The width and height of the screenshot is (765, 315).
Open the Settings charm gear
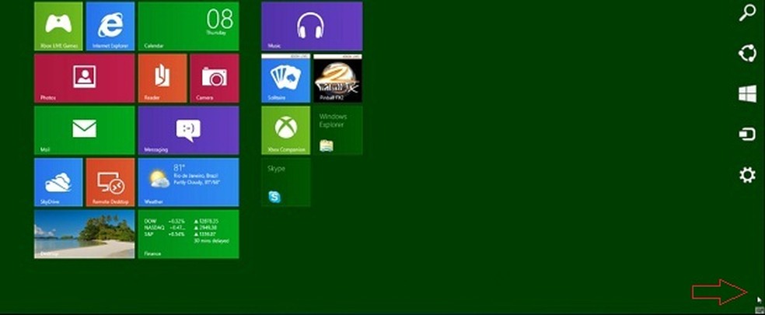(x=747, y=175)
